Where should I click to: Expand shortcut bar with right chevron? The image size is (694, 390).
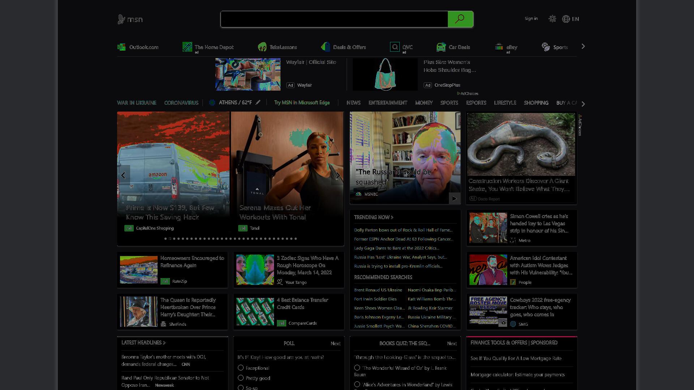[x=583, y=47]
